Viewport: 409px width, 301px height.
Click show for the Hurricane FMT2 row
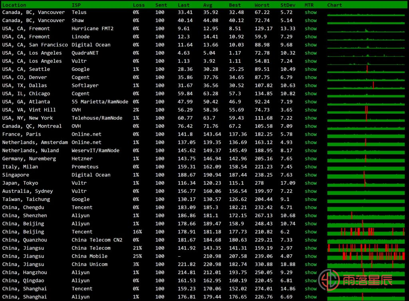pos(311,28)
